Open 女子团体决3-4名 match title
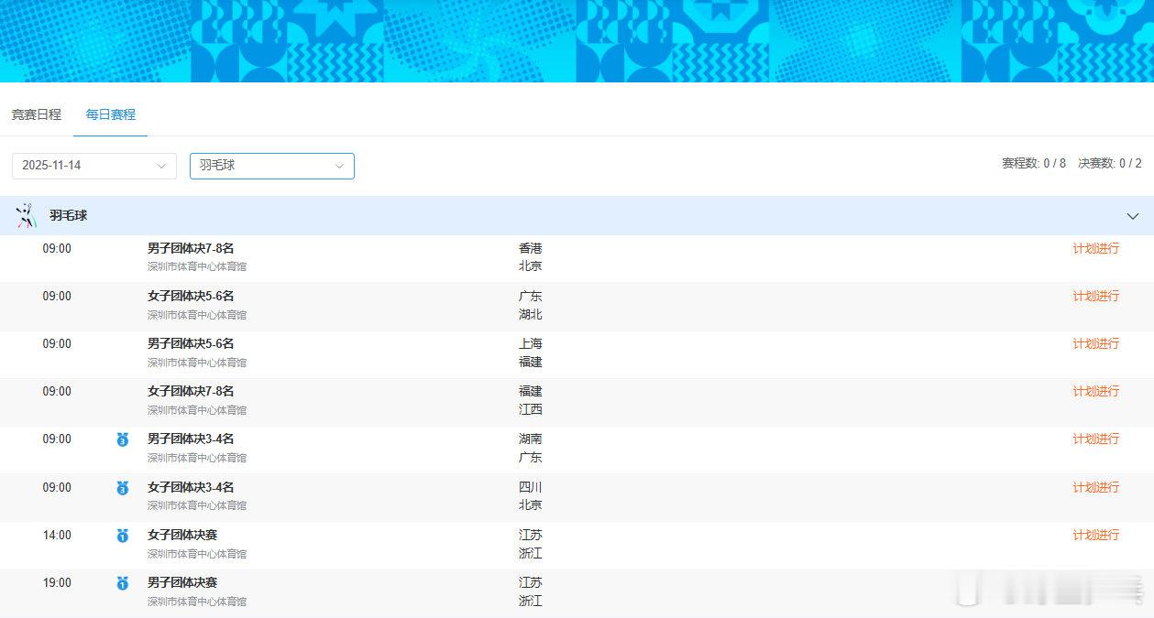 (x=191, y=487)
